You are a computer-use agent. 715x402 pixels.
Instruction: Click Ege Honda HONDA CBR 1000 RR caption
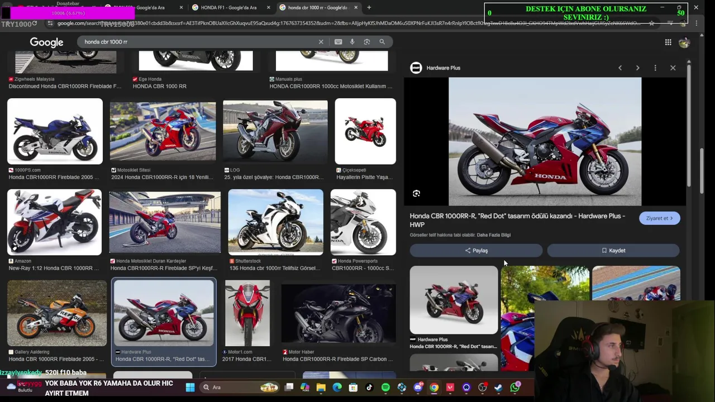[x=160, y=86]
